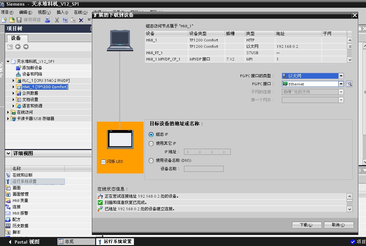Open PG/PC 接口的类型 dropdown
The height and width of the screenshot is (246, 366).
click(x=341, y=76)
